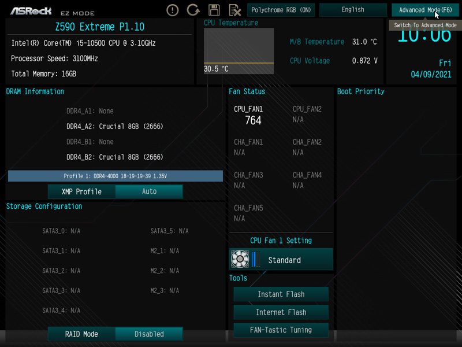The width and height of the screenshot is (462, 347).
Task: Open the English language selector
Action: click(353, 10)
